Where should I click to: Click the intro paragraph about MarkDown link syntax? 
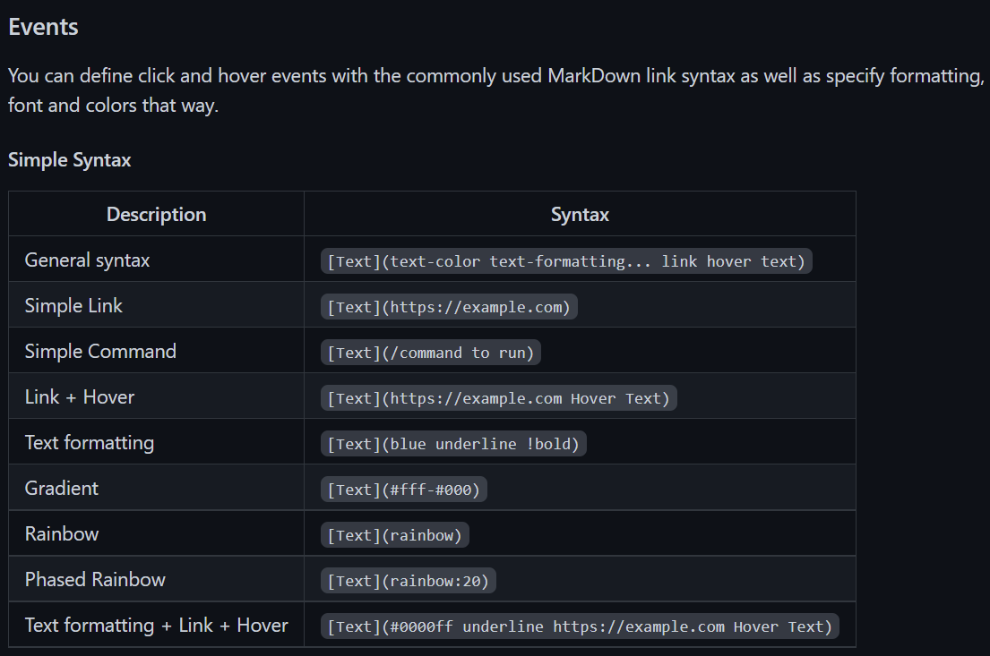click(495, 90)
